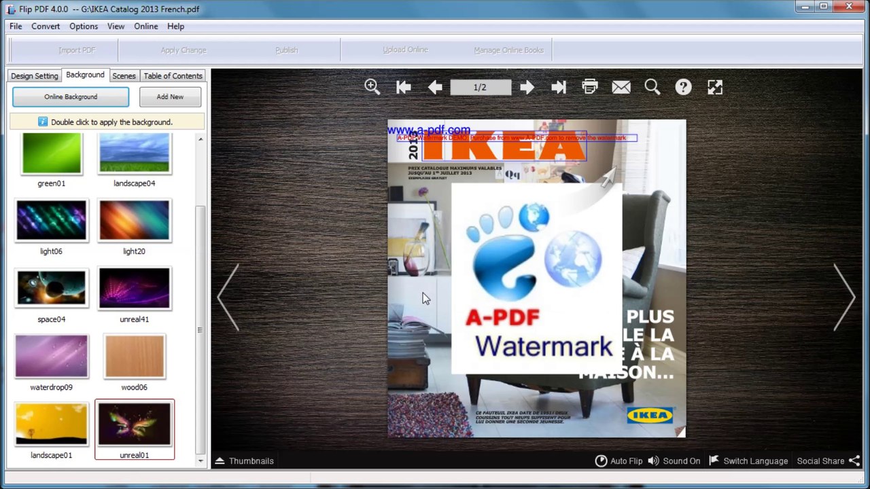870x489 pixels.
Task: Open Table of Contents tab
Action: click(173, 75)
